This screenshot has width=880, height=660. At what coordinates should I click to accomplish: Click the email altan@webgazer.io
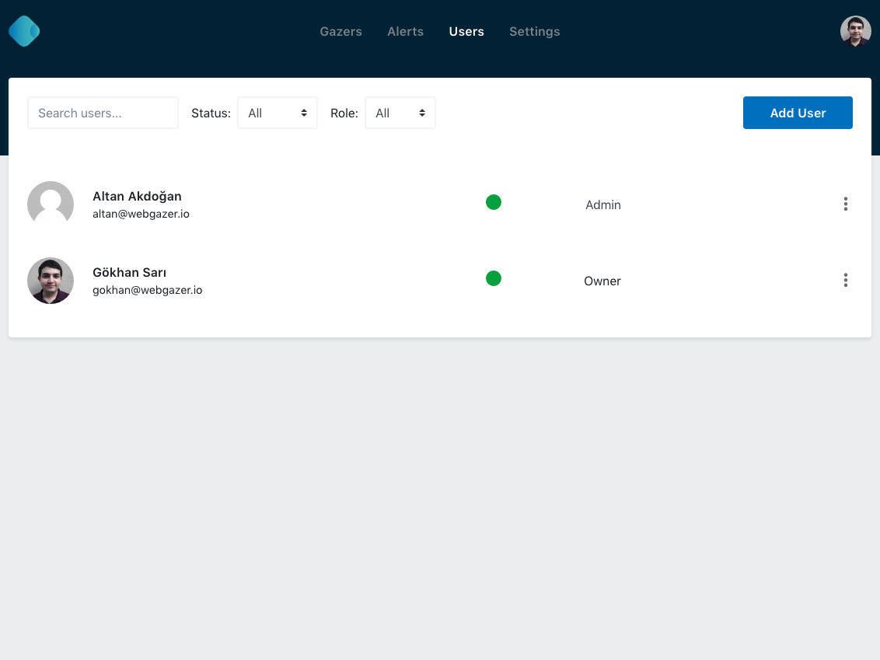point(141,214)
